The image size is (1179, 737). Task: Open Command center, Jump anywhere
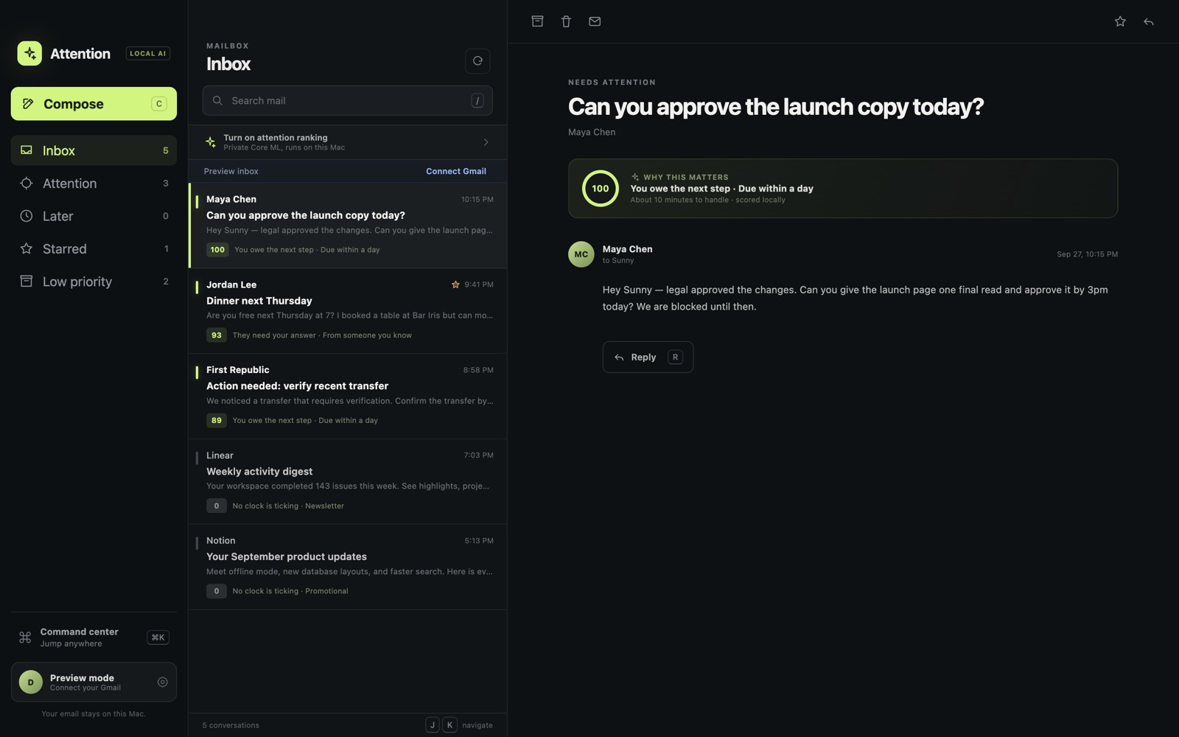click(94, 638)
